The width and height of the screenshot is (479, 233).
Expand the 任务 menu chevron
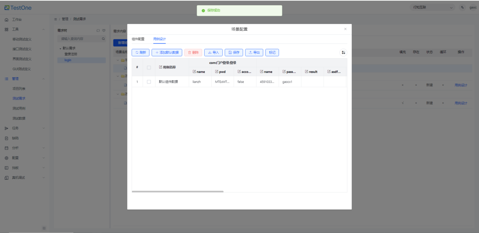pyautogui.click(x=43, y=128)
